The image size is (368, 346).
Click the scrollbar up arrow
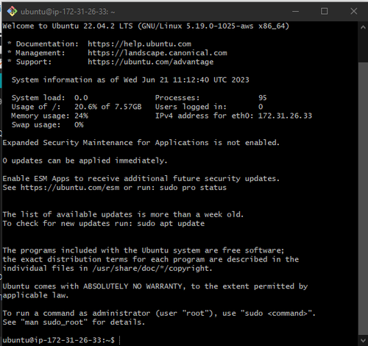point(363,27)
